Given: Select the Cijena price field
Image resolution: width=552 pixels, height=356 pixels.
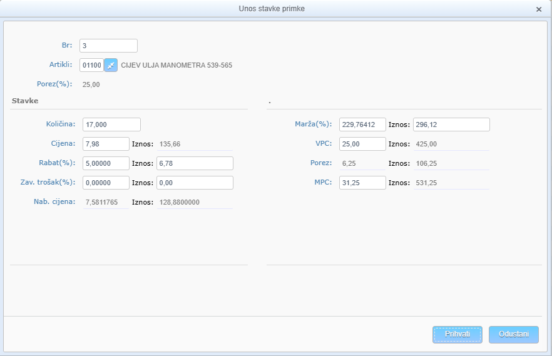Looking at the screenshot, I should coord(106,144).
